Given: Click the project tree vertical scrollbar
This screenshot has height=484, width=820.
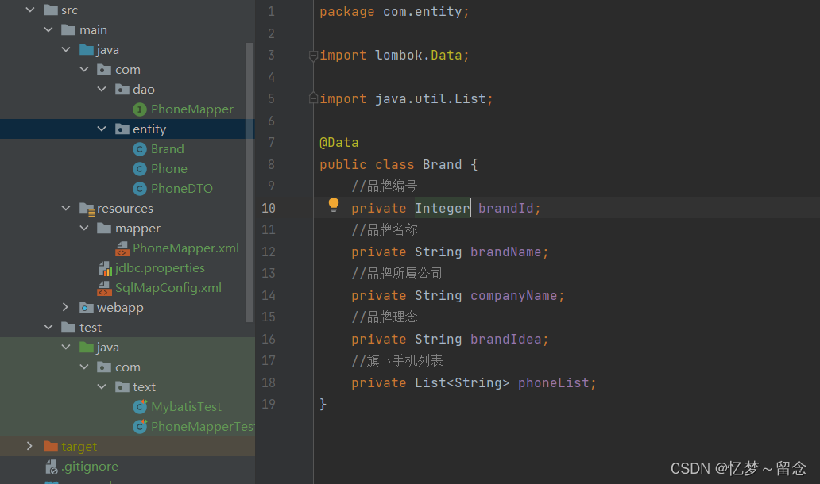Looking at the screenshot, I should [x=249, y=182].
